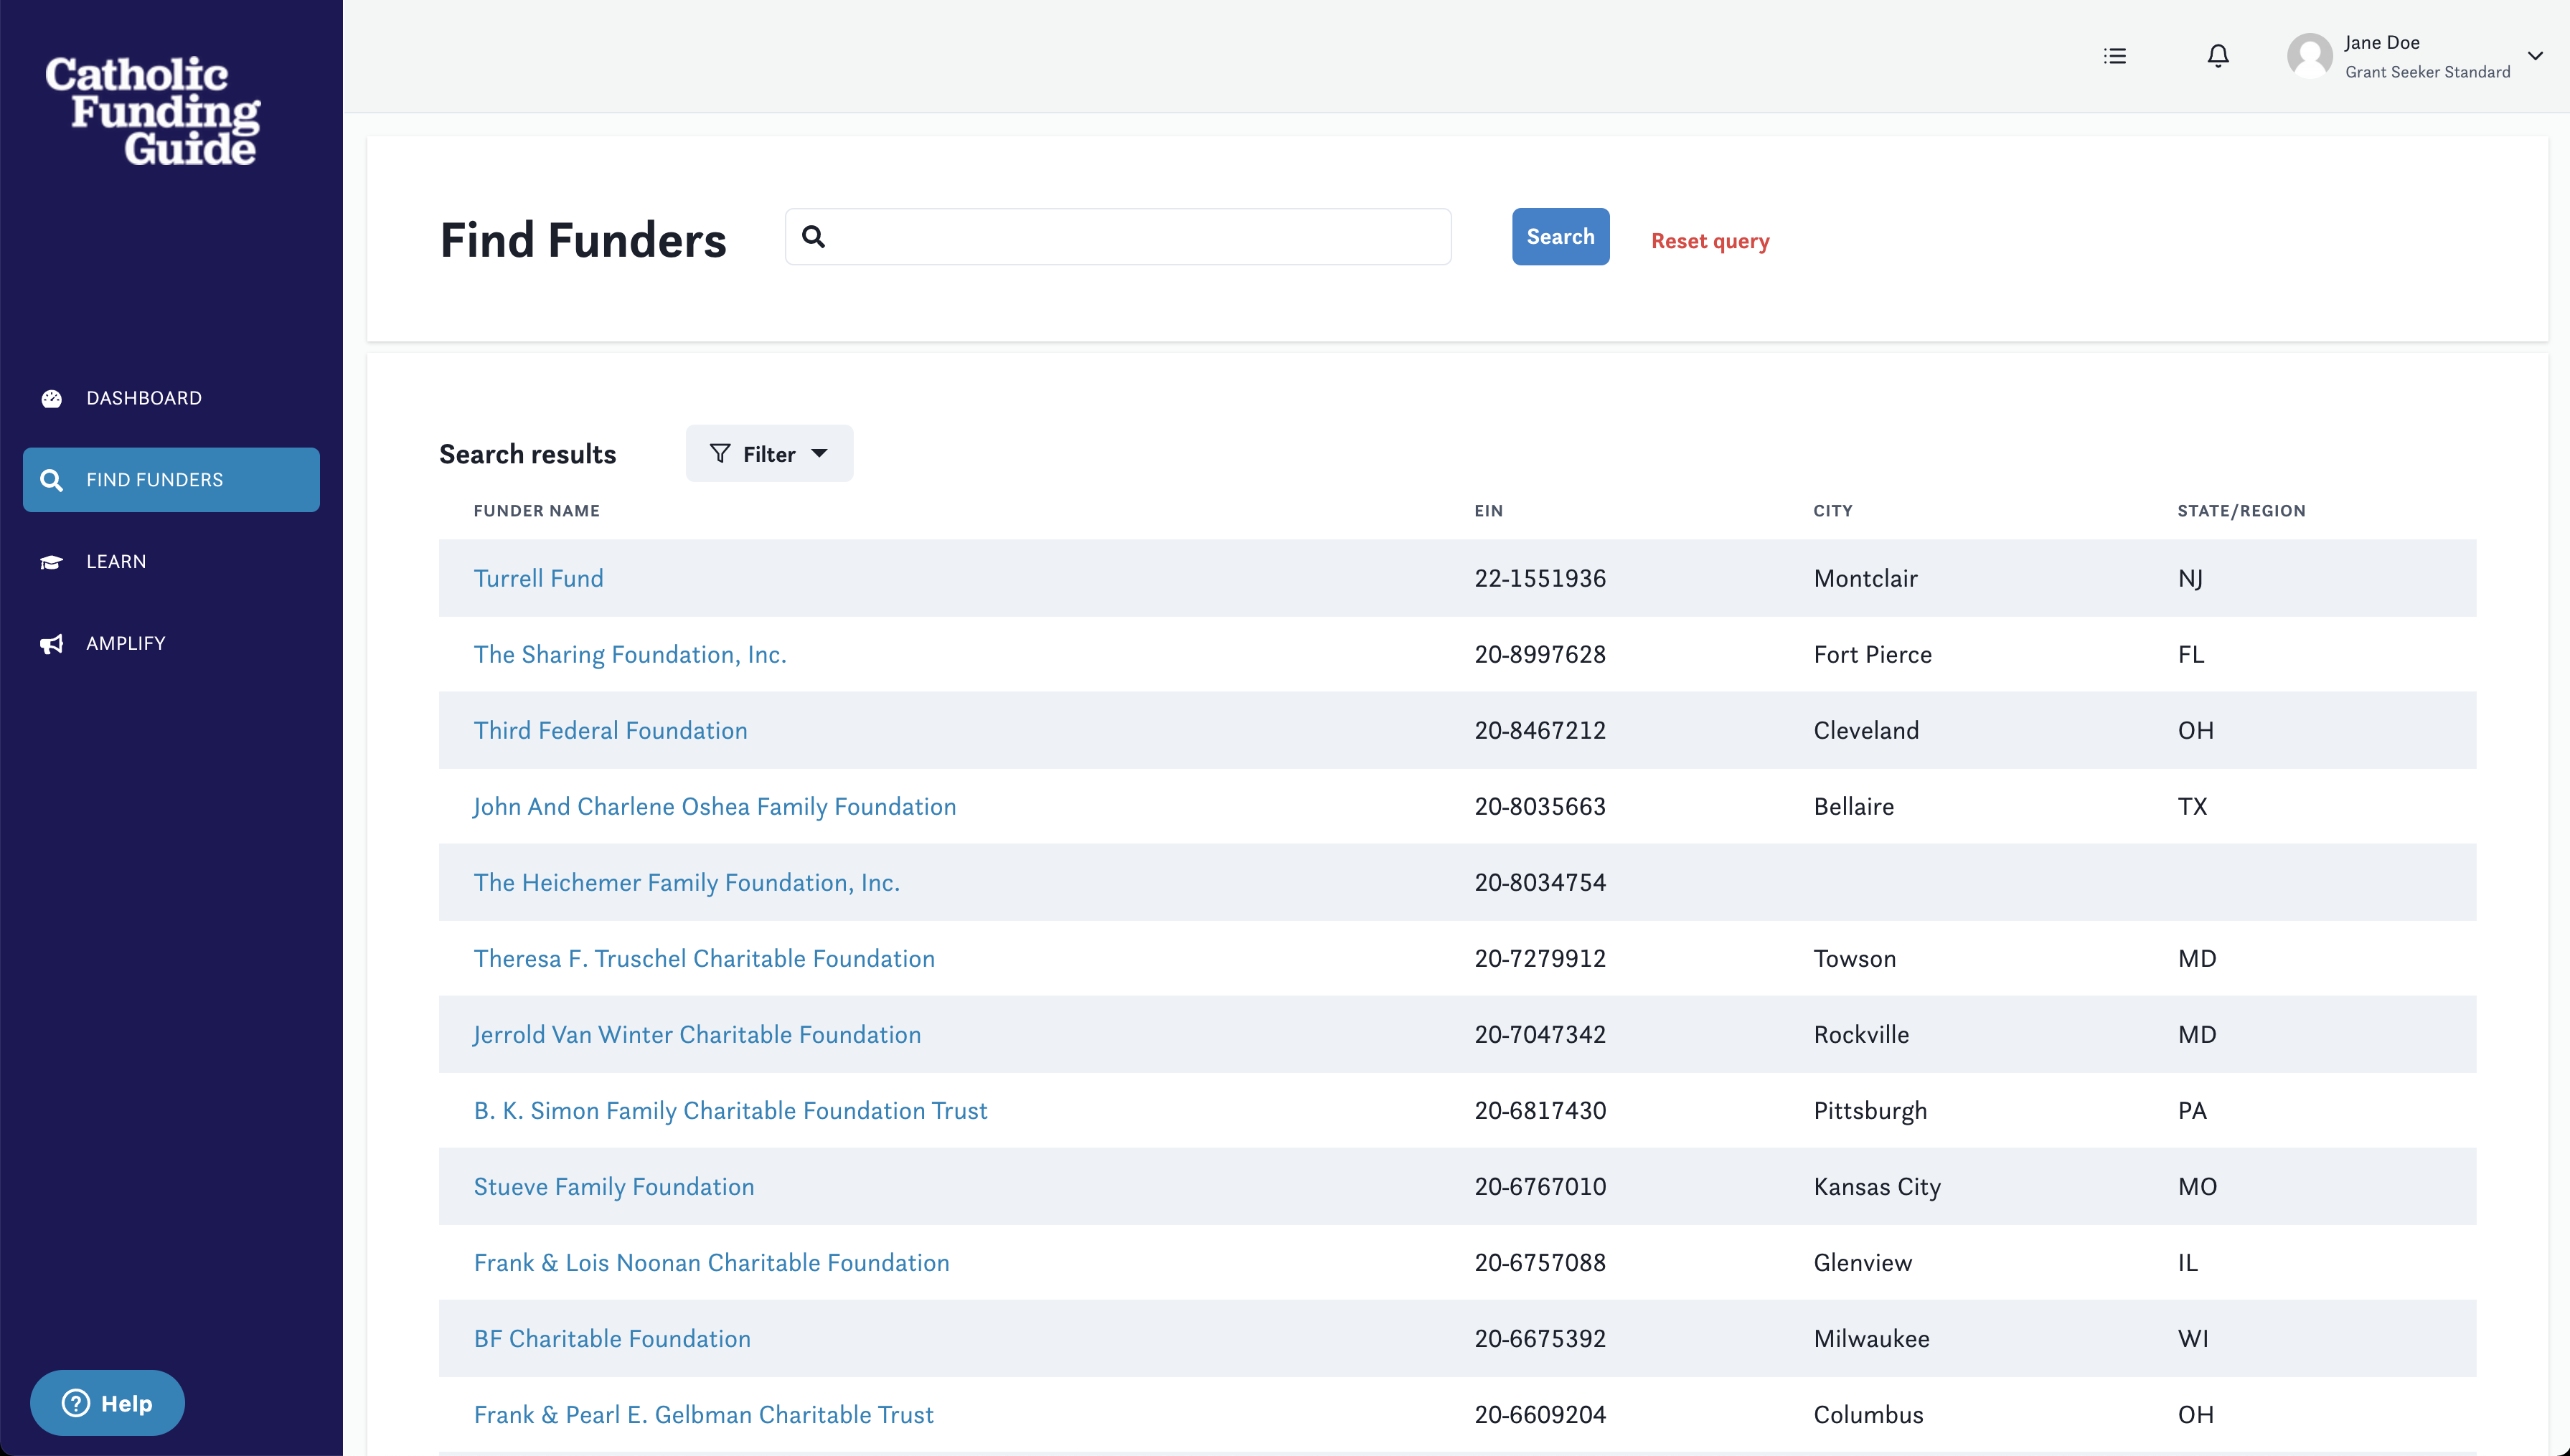This screenshot has width=2570, height=1456.
Task: Click the Dashboard sidebar icon
Action: tap(51, 397)
